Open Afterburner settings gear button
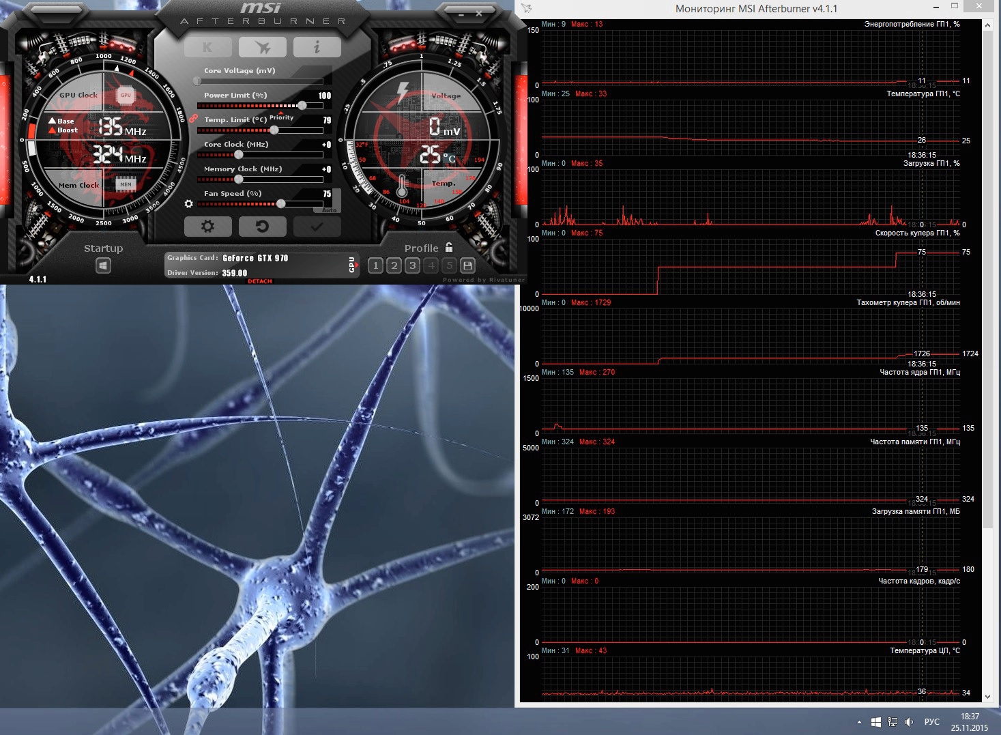This screenshot has width=1001, height=735. (x=208, y=226)
